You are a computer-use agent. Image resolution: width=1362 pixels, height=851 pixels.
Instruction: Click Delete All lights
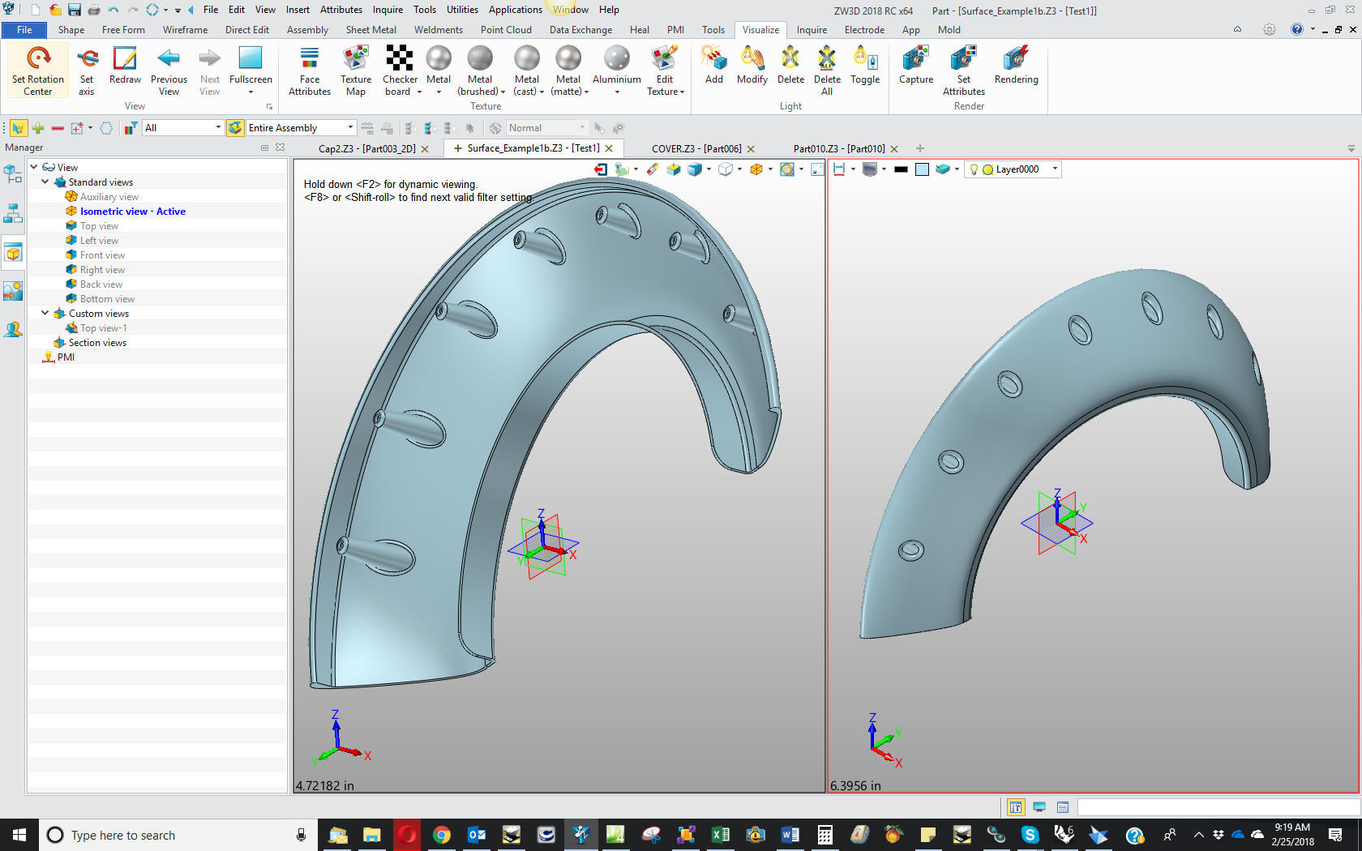tap(827, 71)
